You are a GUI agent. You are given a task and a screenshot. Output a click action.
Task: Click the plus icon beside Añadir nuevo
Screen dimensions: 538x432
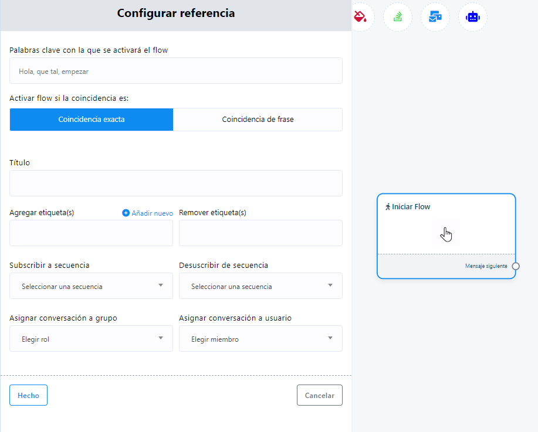pyautogui.click(x=126, y=213)
